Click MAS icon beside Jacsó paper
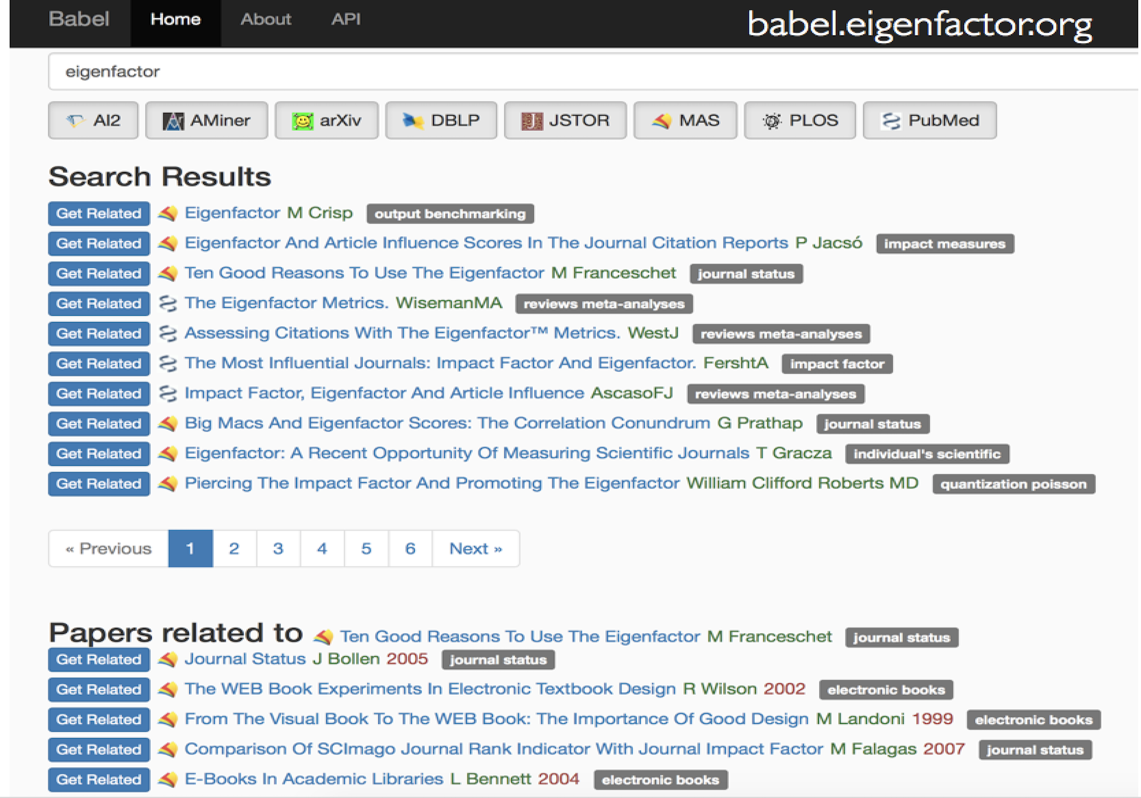The width and height of the screenshot is (1141, 798). click(168, 243)
